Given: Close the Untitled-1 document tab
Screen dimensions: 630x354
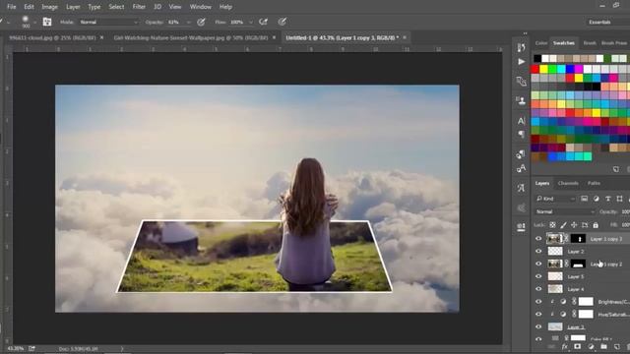Looking at the screenshot, I should pos(405,37).
